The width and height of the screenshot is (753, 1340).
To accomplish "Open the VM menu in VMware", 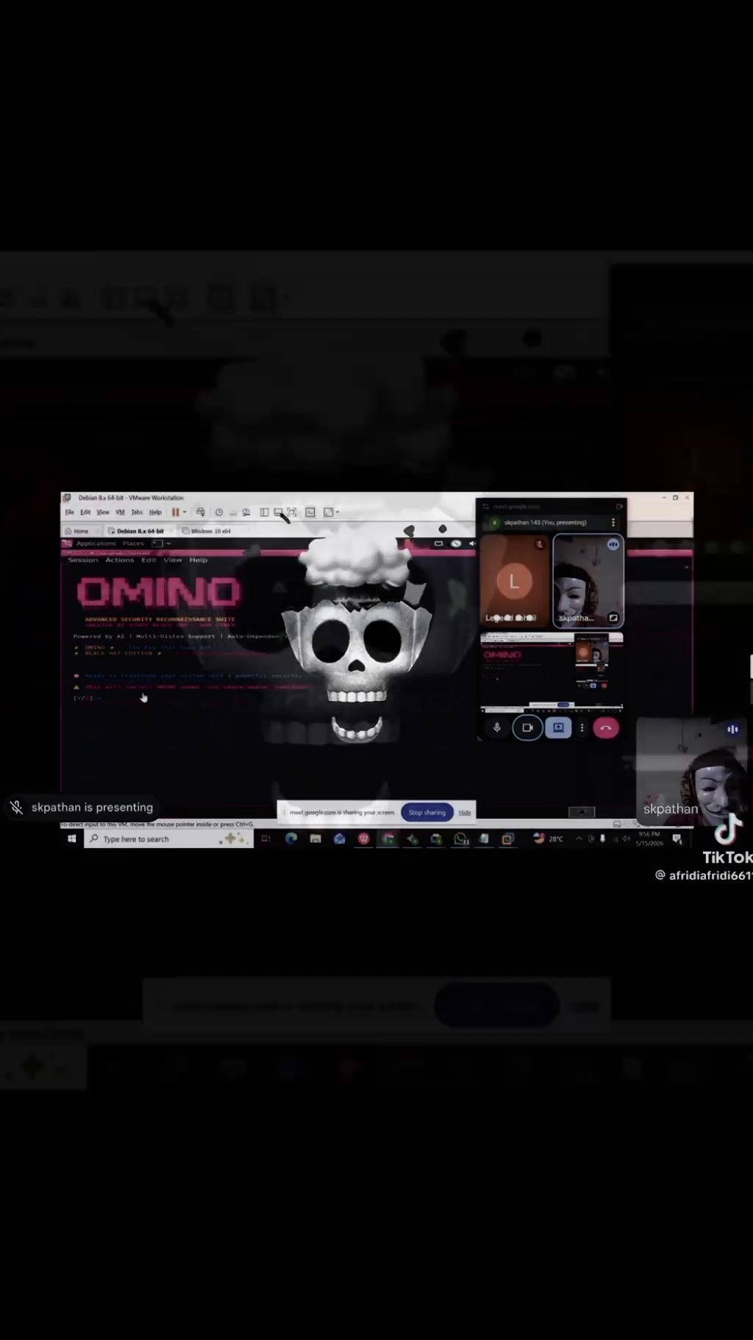I will point(120,512).
